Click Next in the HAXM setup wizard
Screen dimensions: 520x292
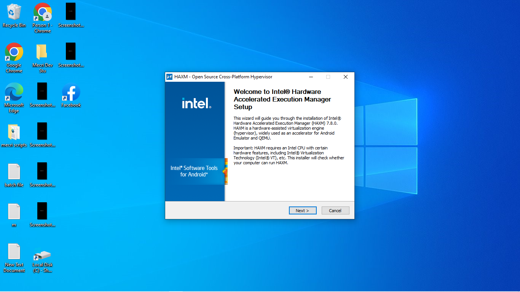pos(303,211)
